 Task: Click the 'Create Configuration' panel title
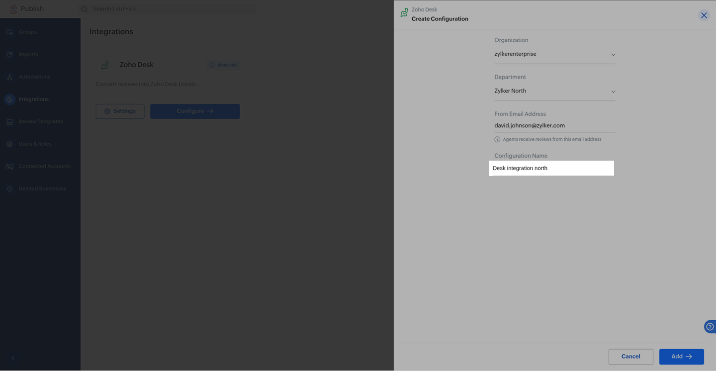440,19
